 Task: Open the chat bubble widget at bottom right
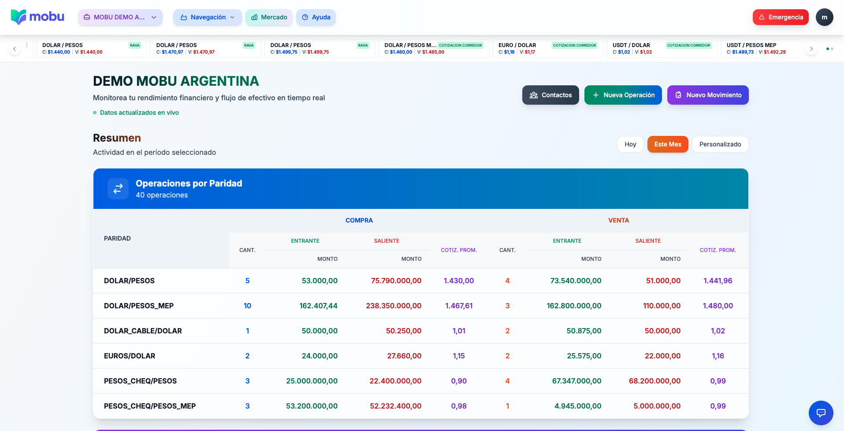[x=821, y=413]
